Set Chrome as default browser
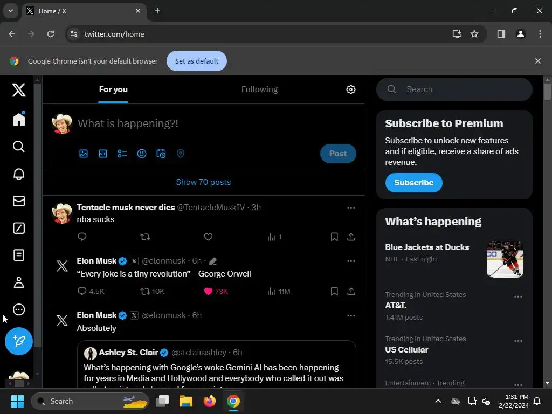The height and width of the screenshot is (414, 552). tap(196, 61)
